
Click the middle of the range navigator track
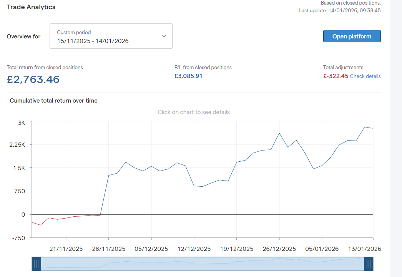click(203, 264)
